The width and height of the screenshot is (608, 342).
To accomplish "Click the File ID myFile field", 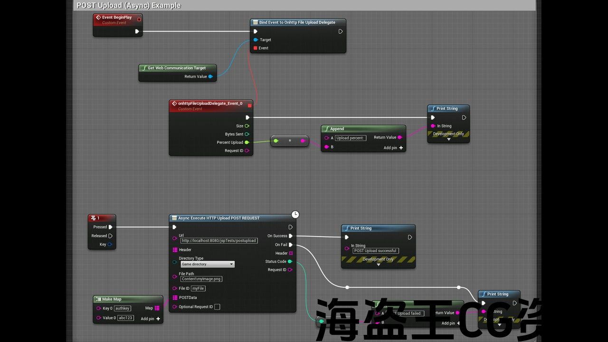I will 198,288.
